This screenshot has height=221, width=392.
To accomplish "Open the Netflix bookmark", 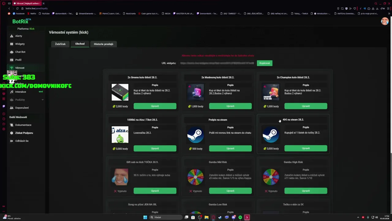I will tap(31, 14).
